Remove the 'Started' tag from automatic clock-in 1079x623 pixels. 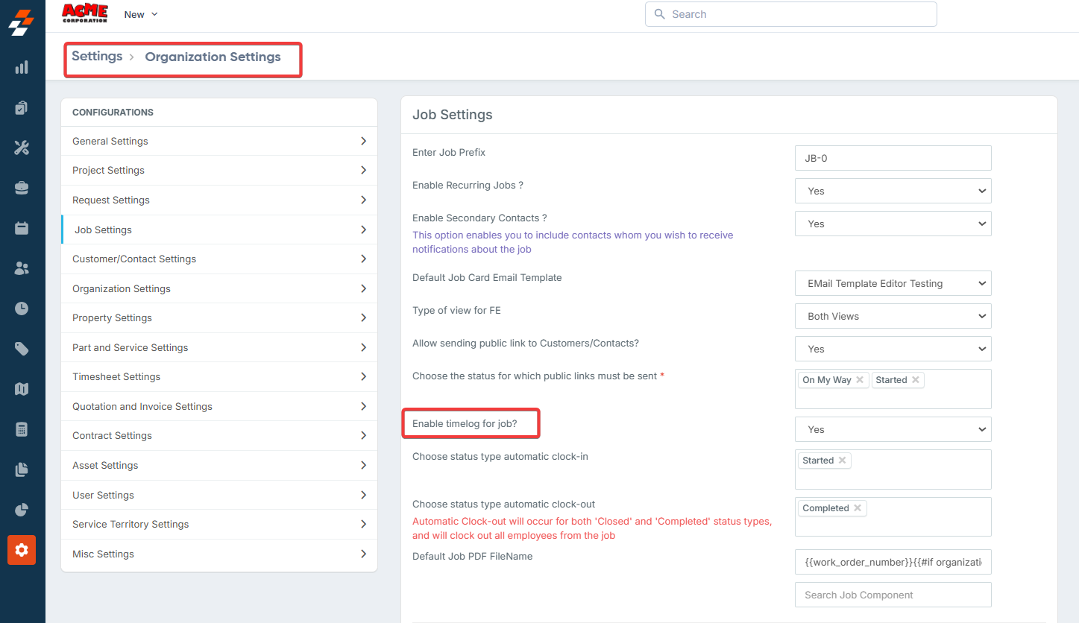tap(842, 461)
